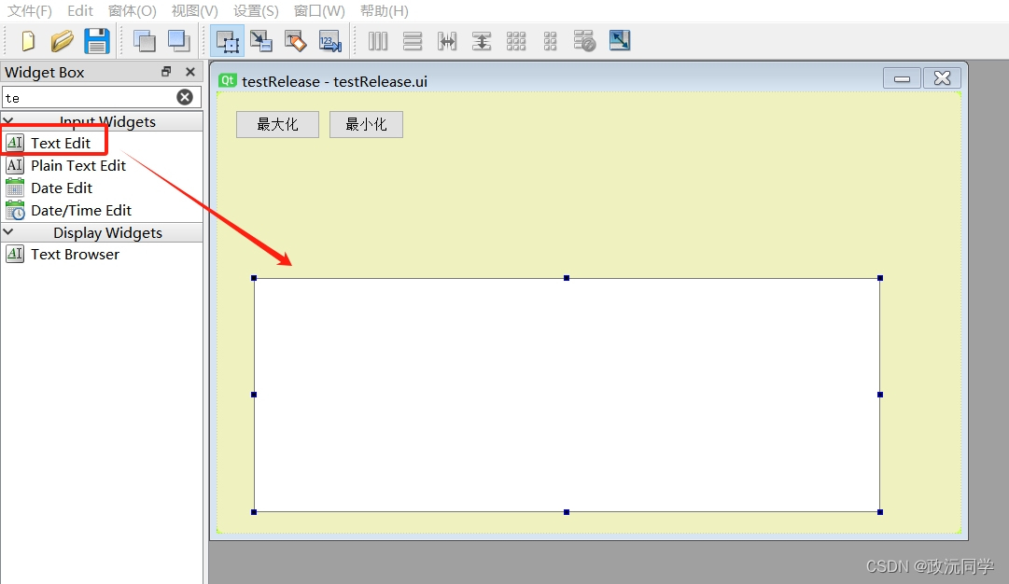
Task: Collapse the Display Widgets category
Action: pos(8,231)
